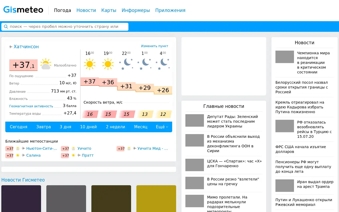
Task: Select the Сегодня forecast tab
Action: tap(19, 127)
